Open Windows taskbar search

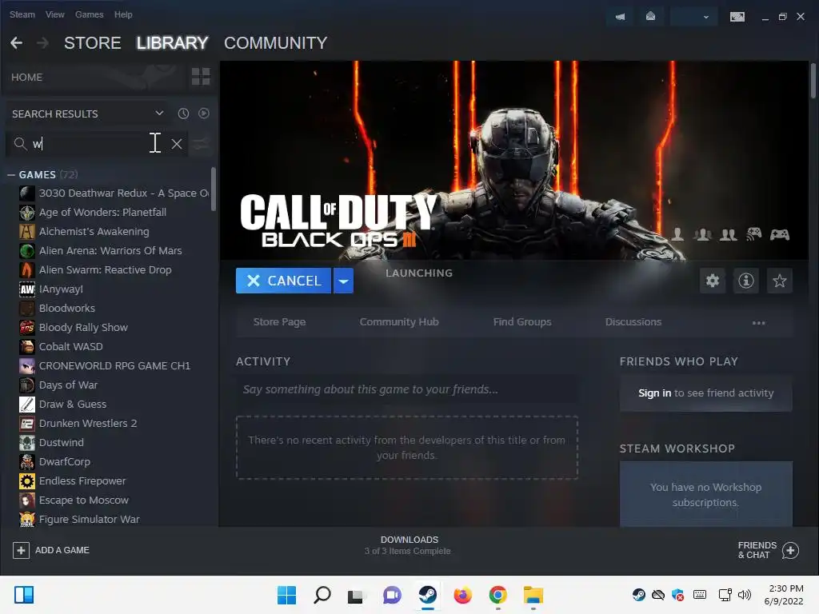click(322, 595)
